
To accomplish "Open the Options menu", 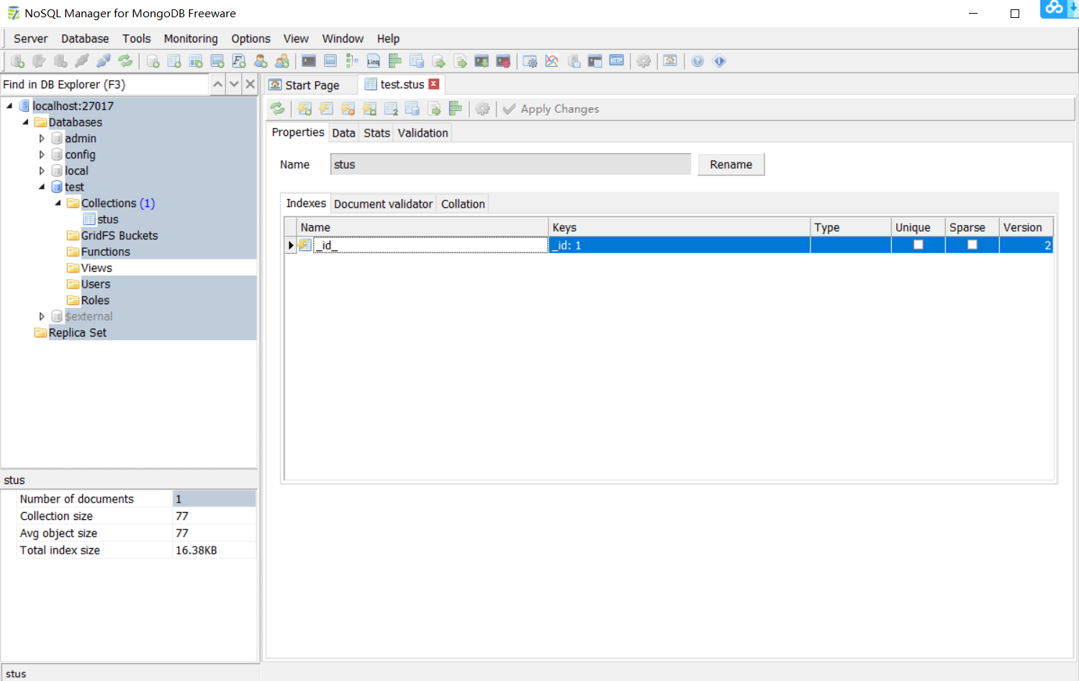I will pyautogui.click(x=251, y=39).
